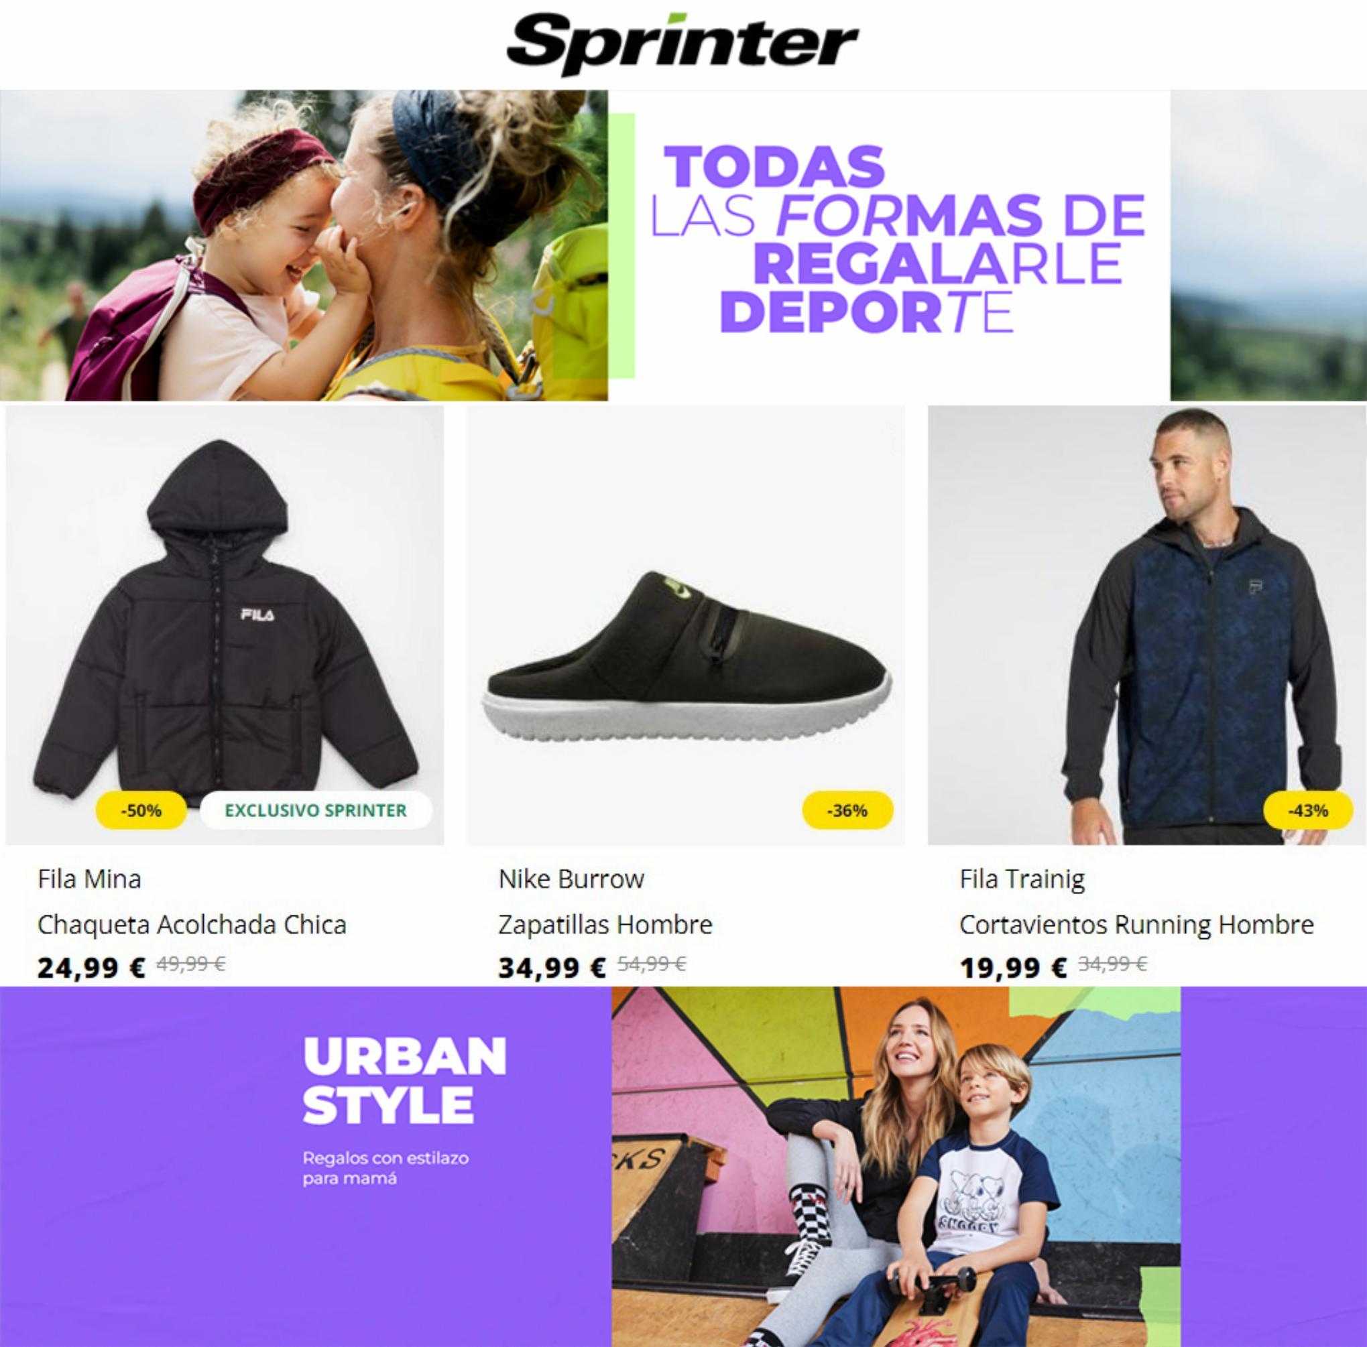
Task: Click the 24,99 € price
Action: click(x=91, y=967)
